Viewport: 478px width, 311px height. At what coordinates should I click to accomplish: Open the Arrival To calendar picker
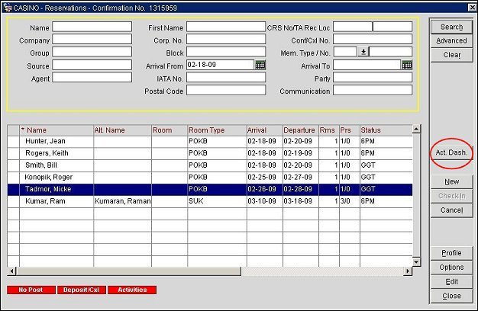pos(407,66)
